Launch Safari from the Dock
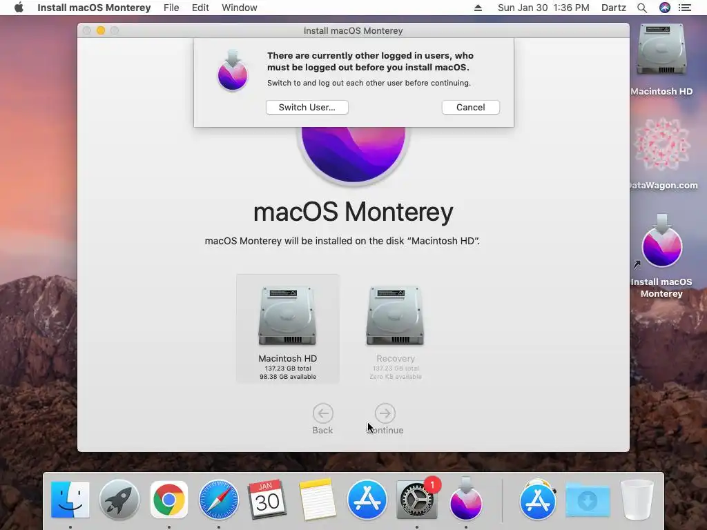The image size is (707, 530). (219, 500)
